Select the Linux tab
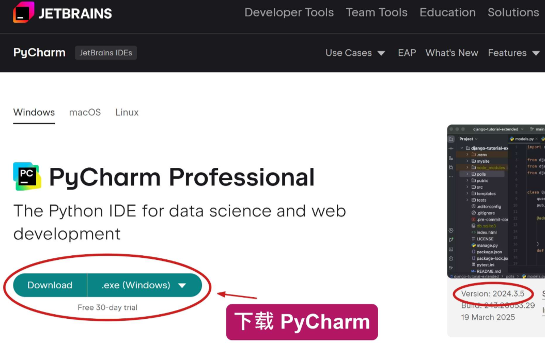This screenshot has height=358, width=545. click(127, 112)
